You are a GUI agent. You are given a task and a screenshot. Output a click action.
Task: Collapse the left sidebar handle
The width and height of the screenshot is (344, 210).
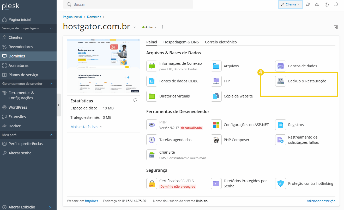[59, 105]
